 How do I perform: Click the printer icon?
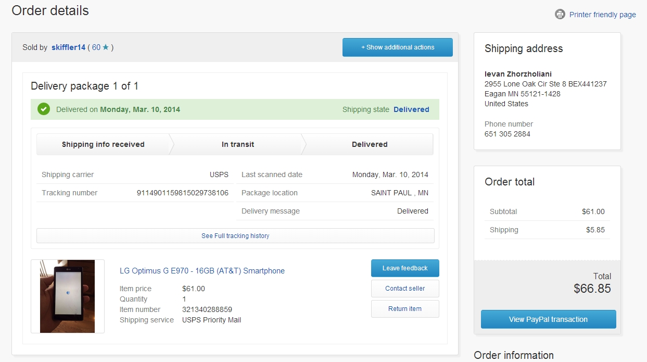coord(560,14)
